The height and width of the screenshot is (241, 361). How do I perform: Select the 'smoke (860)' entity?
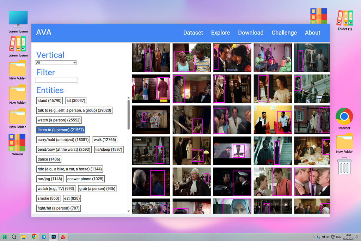48,198
